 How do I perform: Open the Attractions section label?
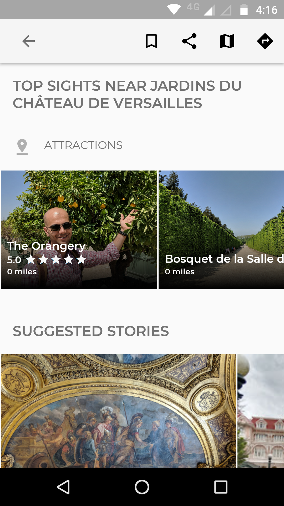[83, 145]
